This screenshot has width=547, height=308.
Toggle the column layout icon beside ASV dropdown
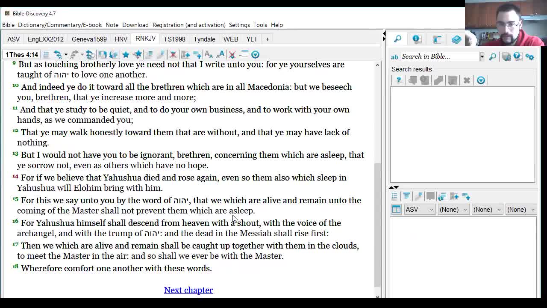tap(396, 210)
